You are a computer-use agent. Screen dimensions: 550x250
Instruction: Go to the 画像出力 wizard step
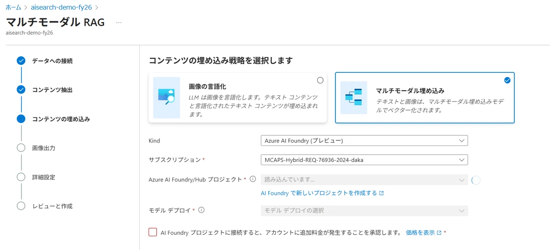[x=44, y=148]
